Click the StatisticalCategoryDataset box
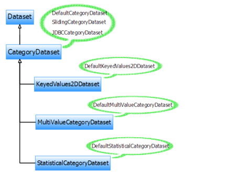This screenshot has height=189, width=236. pyautogui.click(x=73, y=163)
